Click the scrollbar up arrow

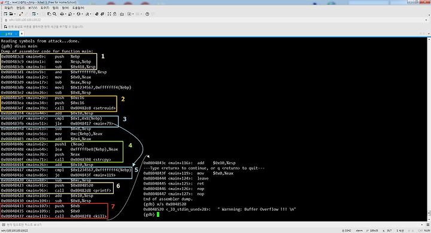(429, 39)
